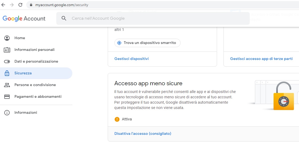Open Gestisci accesso app di terze parti
299x142 pixels.
(261, 59)
